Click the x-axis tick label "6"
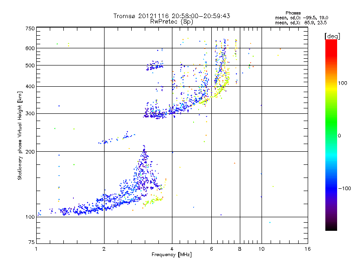 tap(211, 249)
